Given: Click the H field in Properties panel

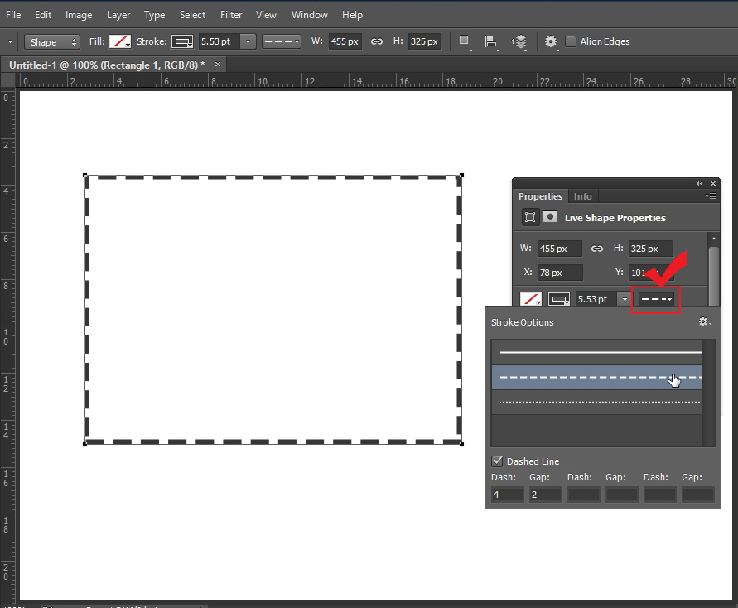Looking at the screenshot, I should click(650, 248).
